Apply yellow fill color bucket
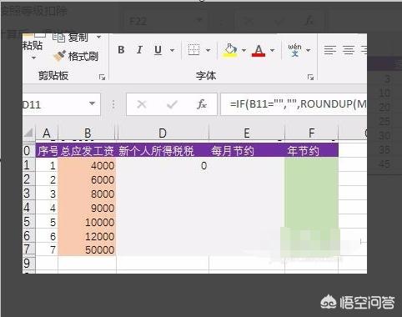402x317 pixels. point(230,51)
